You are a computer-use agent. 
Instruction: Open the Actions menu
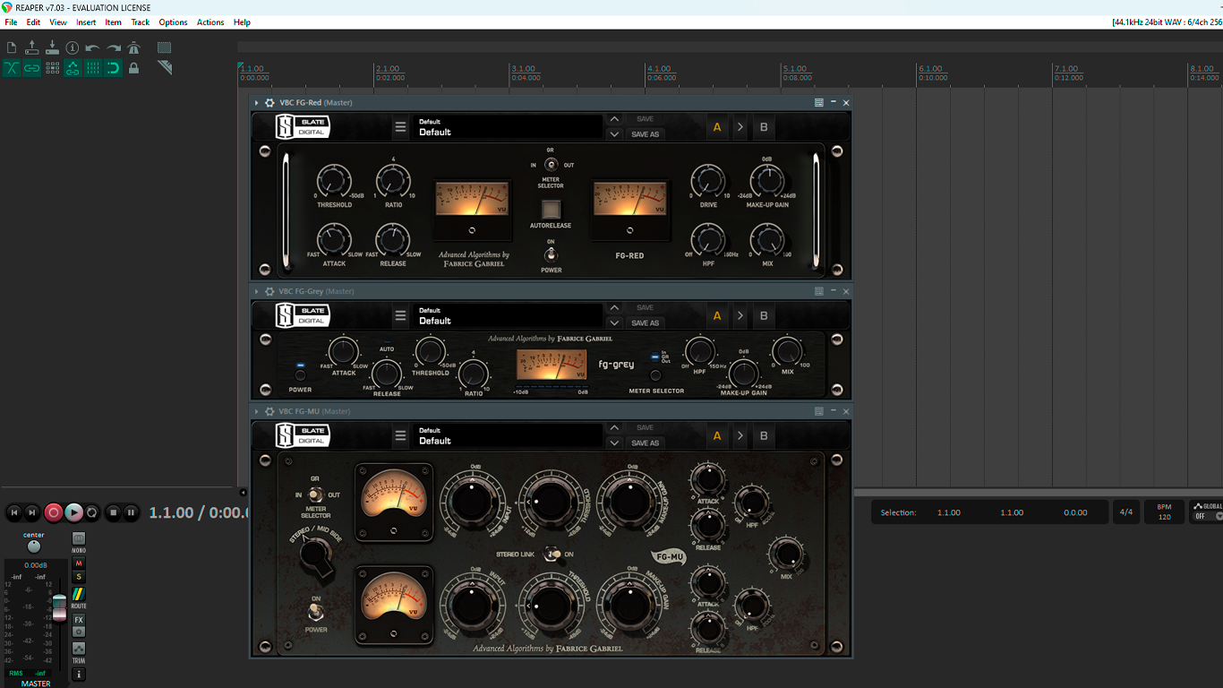coord(210,22)
